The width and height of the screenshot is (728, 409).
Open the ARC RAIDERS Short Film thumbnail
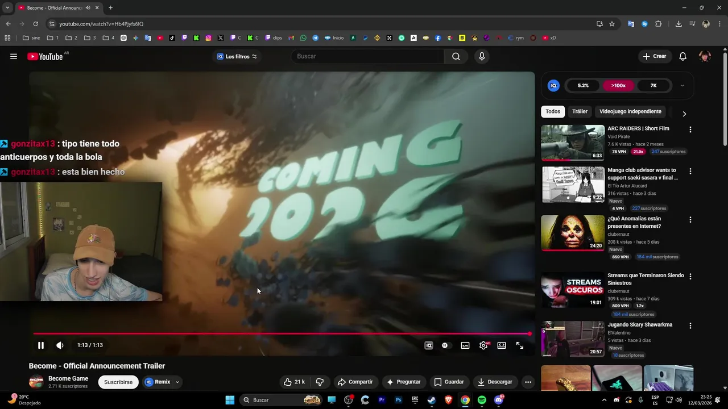[573, 143]
